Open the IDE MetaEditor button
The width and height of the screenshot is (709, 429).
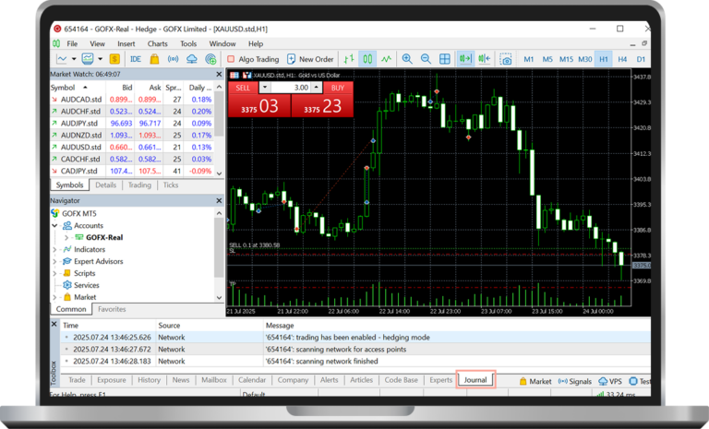pos(135,59)
